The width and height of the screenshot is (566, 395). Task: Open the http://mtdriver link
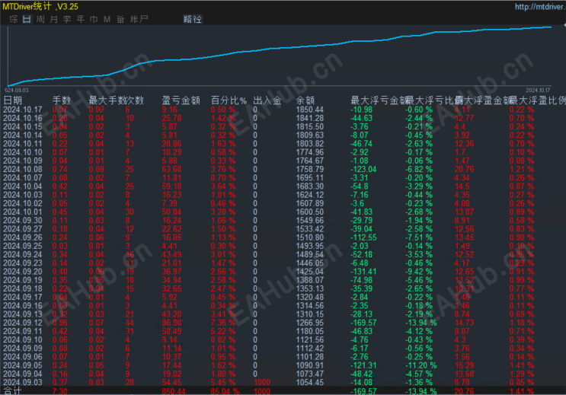coord(540,7)
